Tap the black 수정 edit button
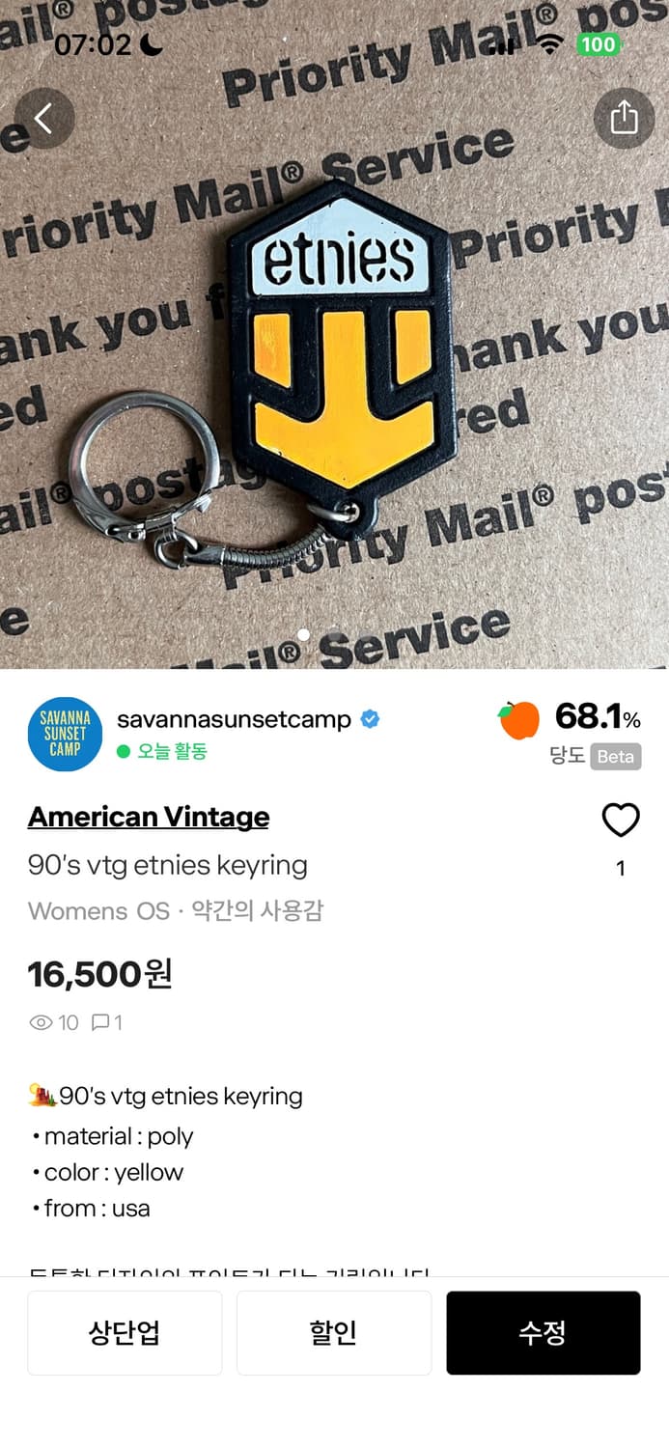 pyautogui.click(x=544, y=1333)
